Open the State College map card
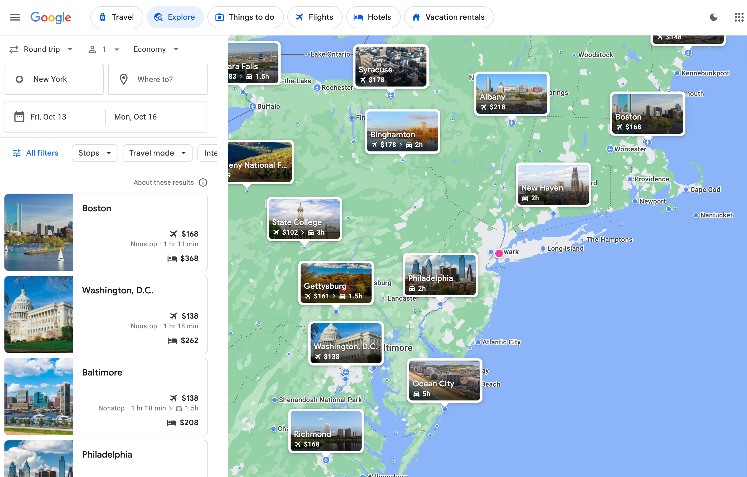 (304, 219)
